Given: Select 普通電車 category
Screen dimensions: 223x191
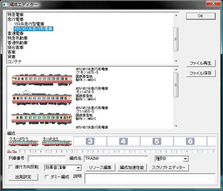Looking at the screenshot, I should pyautogui.click(x=15, y=33).
